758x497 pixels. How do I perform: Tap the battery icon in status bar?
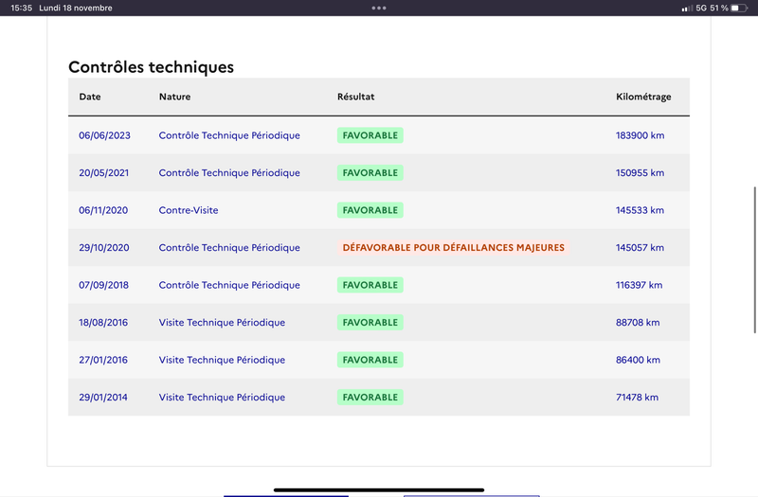coord(739,8)
